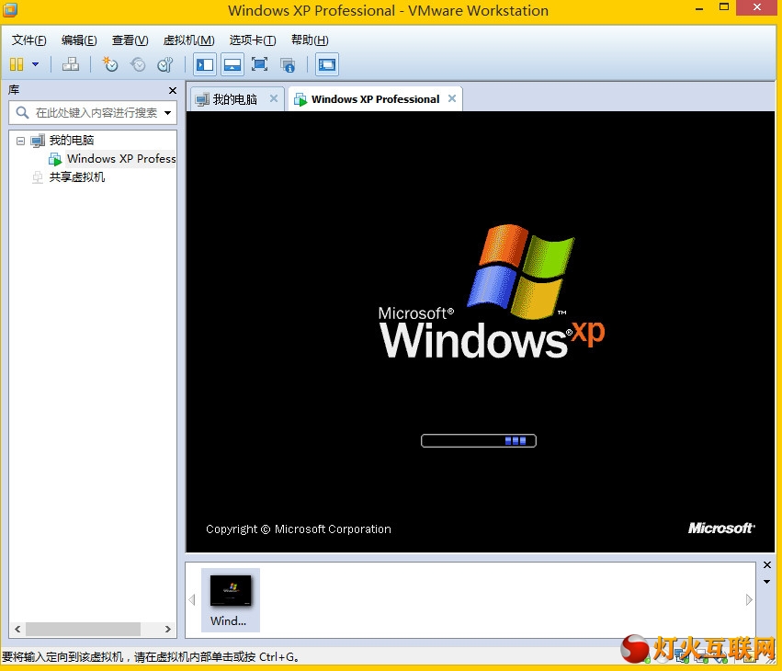Click inside the Windows XP virtual machine screen
The height and width of the screenshot is (671, 782).
[481, 331]
